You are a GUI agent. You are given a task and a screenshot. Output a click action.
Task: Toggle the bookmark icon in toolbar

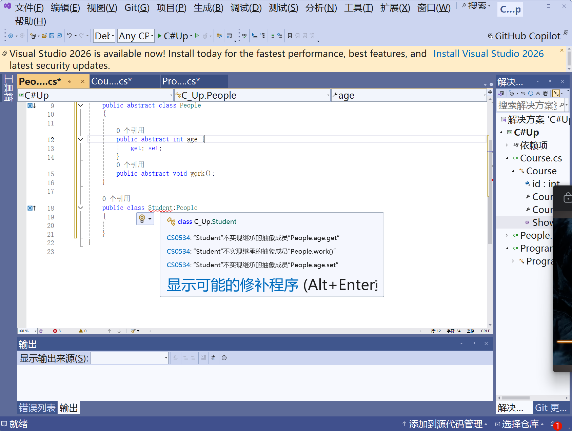(290, 36)
